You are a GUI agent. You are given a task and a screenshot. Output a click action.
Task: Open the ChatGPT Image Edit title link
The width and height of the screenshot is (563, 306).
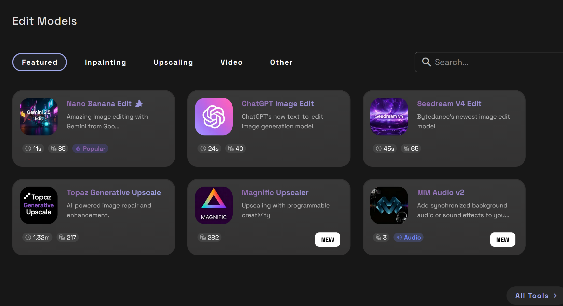[277, 104]
